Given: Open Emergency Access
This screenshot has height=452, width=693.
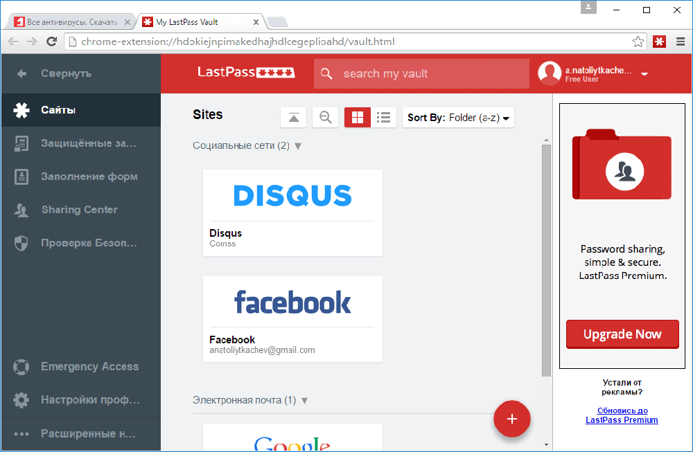Looking at the screenshot, I should coord(81,366).
